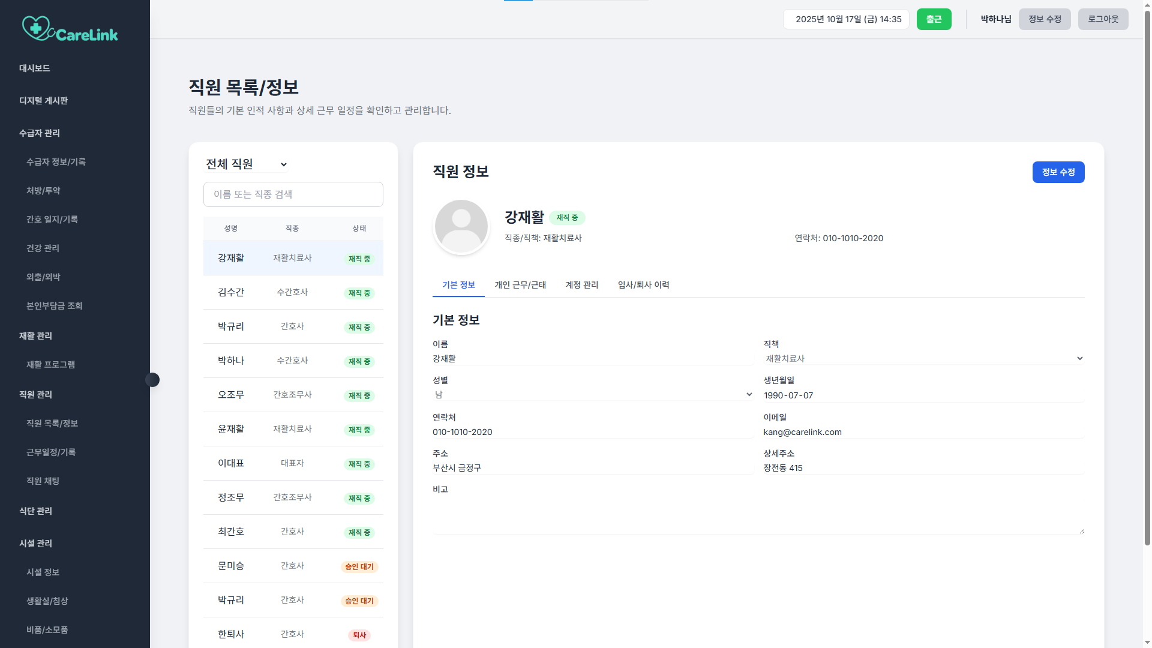Open 수급자 정보/기록 sidebar item
The image size is (1152, 648).
pos(56,162)
